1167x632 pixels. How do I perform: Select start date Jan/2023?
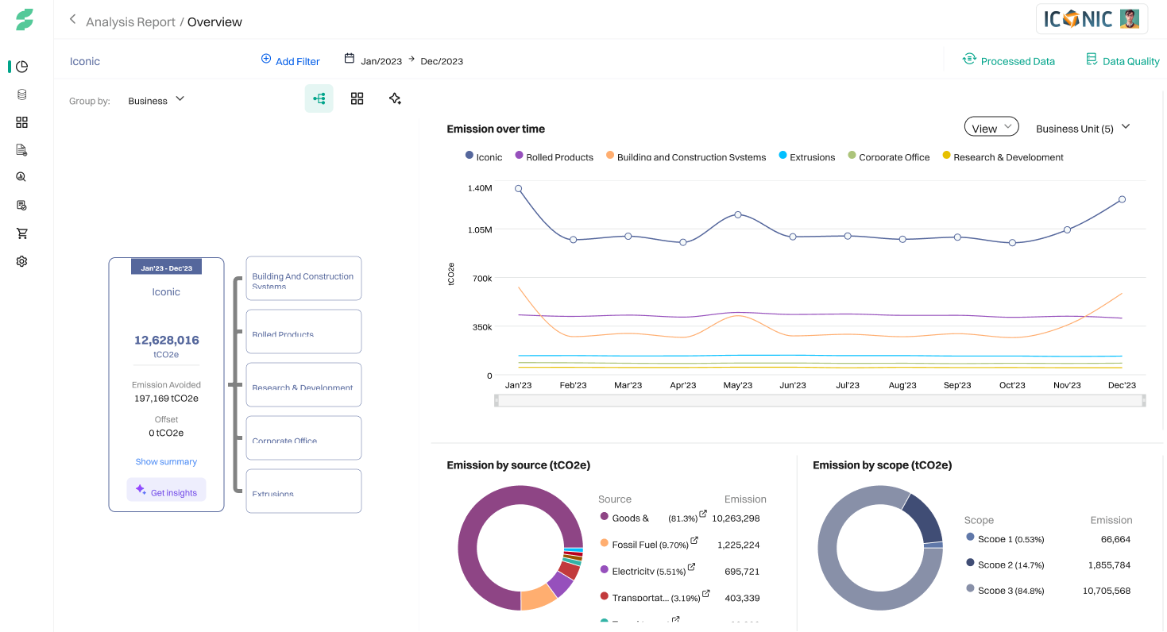tap(381, 61)
